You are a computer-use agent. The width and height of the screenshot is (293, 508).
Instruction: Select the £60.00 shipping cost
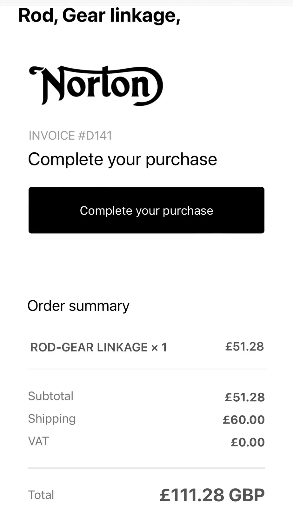tap(243, 420)
